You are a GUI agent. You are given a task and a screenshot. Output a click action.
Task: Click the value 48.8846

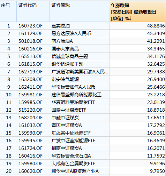click(156, 26)
